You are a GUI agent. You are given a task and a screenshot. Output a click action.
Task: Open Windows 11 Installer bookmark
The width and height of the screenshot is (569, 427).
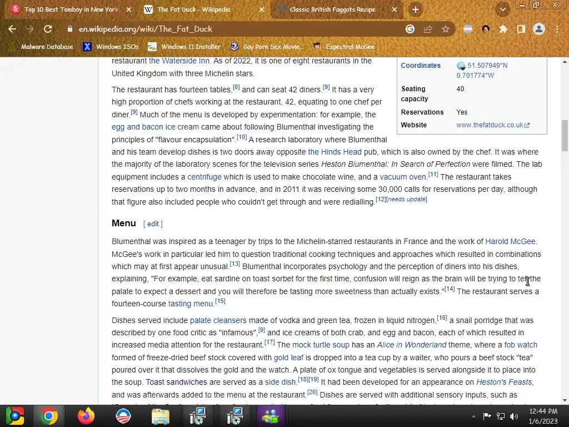click(x=184, y=47)
